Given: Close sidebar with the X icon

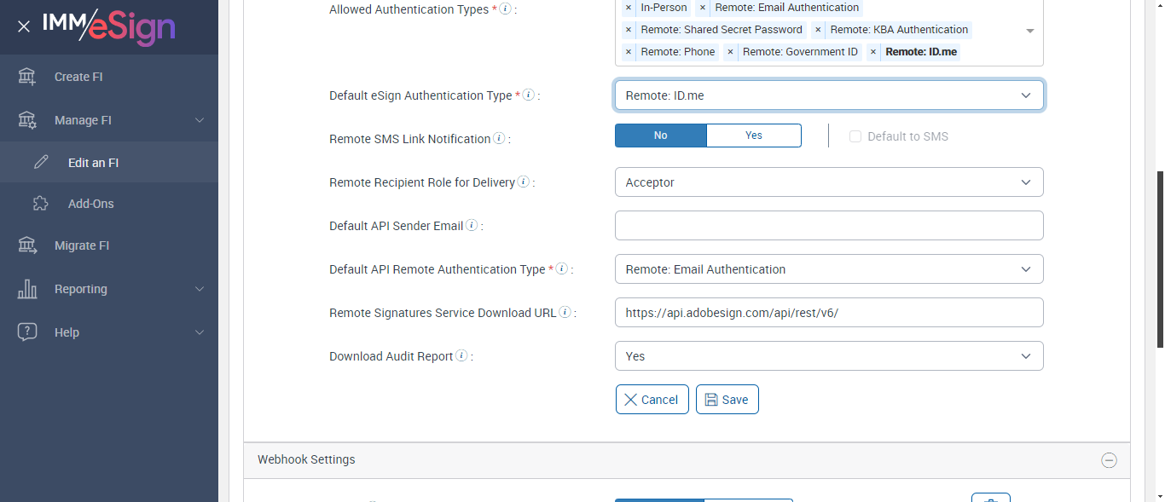Looking at the screenshot, I should [x=24, y=26].
